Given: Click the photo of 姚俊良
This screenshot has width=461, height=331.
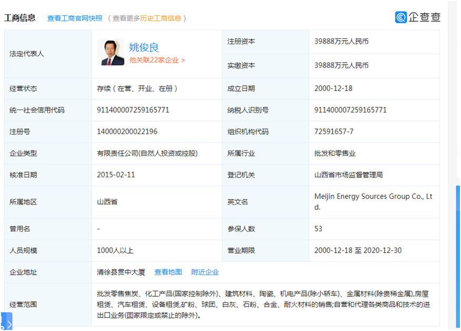Looking at the screenshot, I should pos(111,52).
